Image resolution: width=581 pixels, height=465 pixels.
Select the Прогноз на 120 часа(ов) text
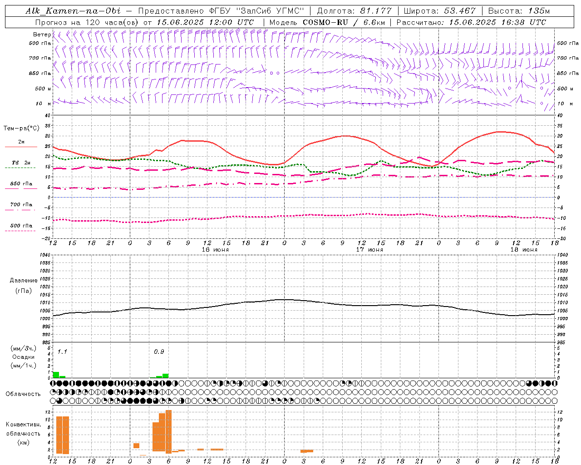(x=87, y=22)
